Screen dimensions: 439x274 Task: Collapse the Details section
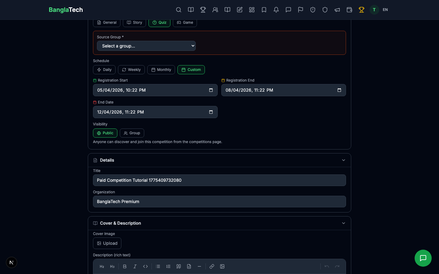pos(344,160)
